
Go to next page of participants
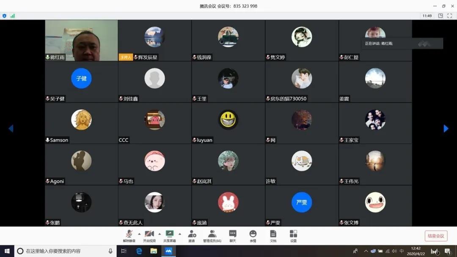(446, 128)
